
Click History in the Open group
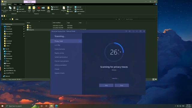tap(70, 11)
